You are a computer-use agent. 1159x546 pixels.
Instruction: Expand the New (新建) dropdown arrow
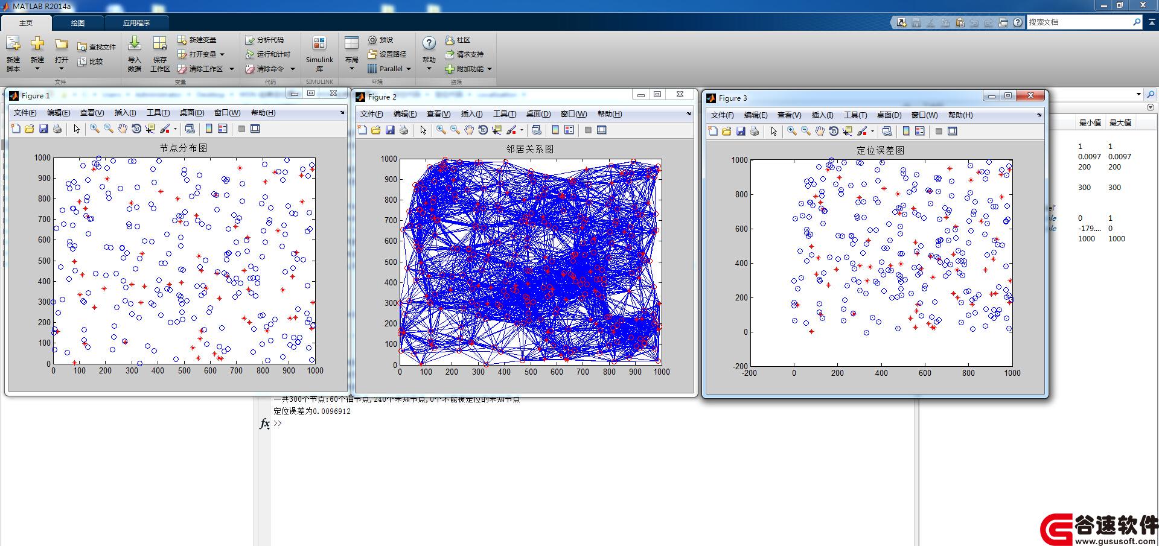[37, 68]
